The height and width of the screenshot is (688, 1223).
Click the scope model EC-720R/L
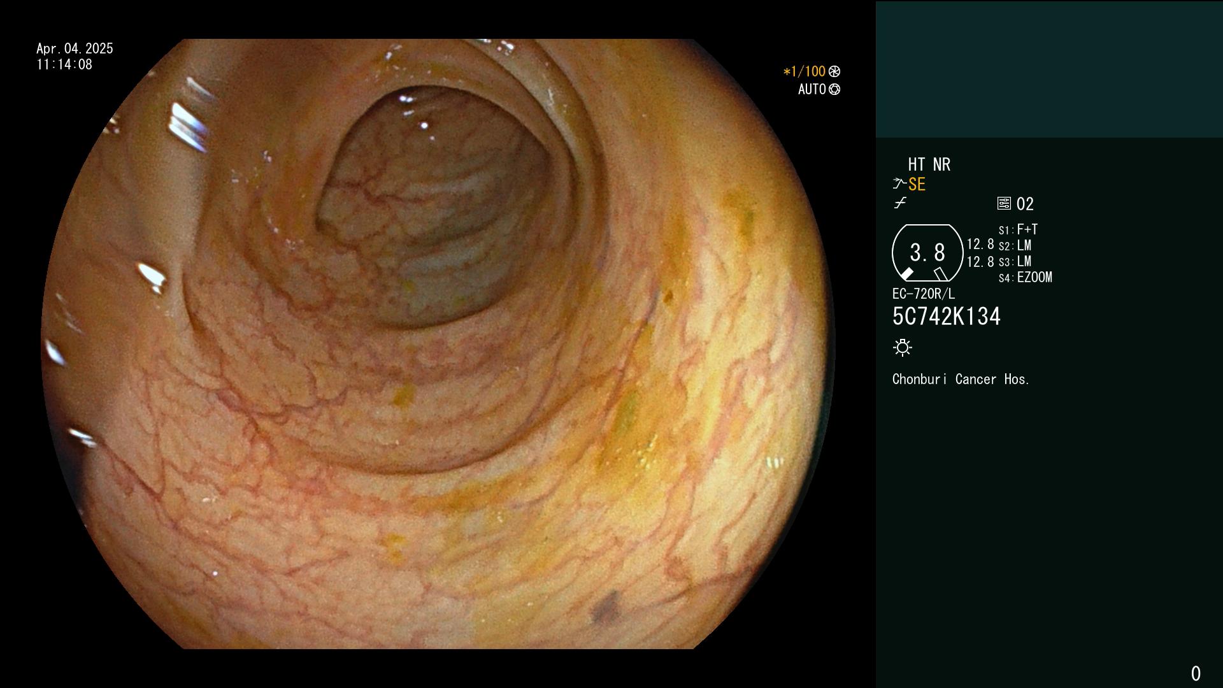pyautogui.click(x=924, y=294)
